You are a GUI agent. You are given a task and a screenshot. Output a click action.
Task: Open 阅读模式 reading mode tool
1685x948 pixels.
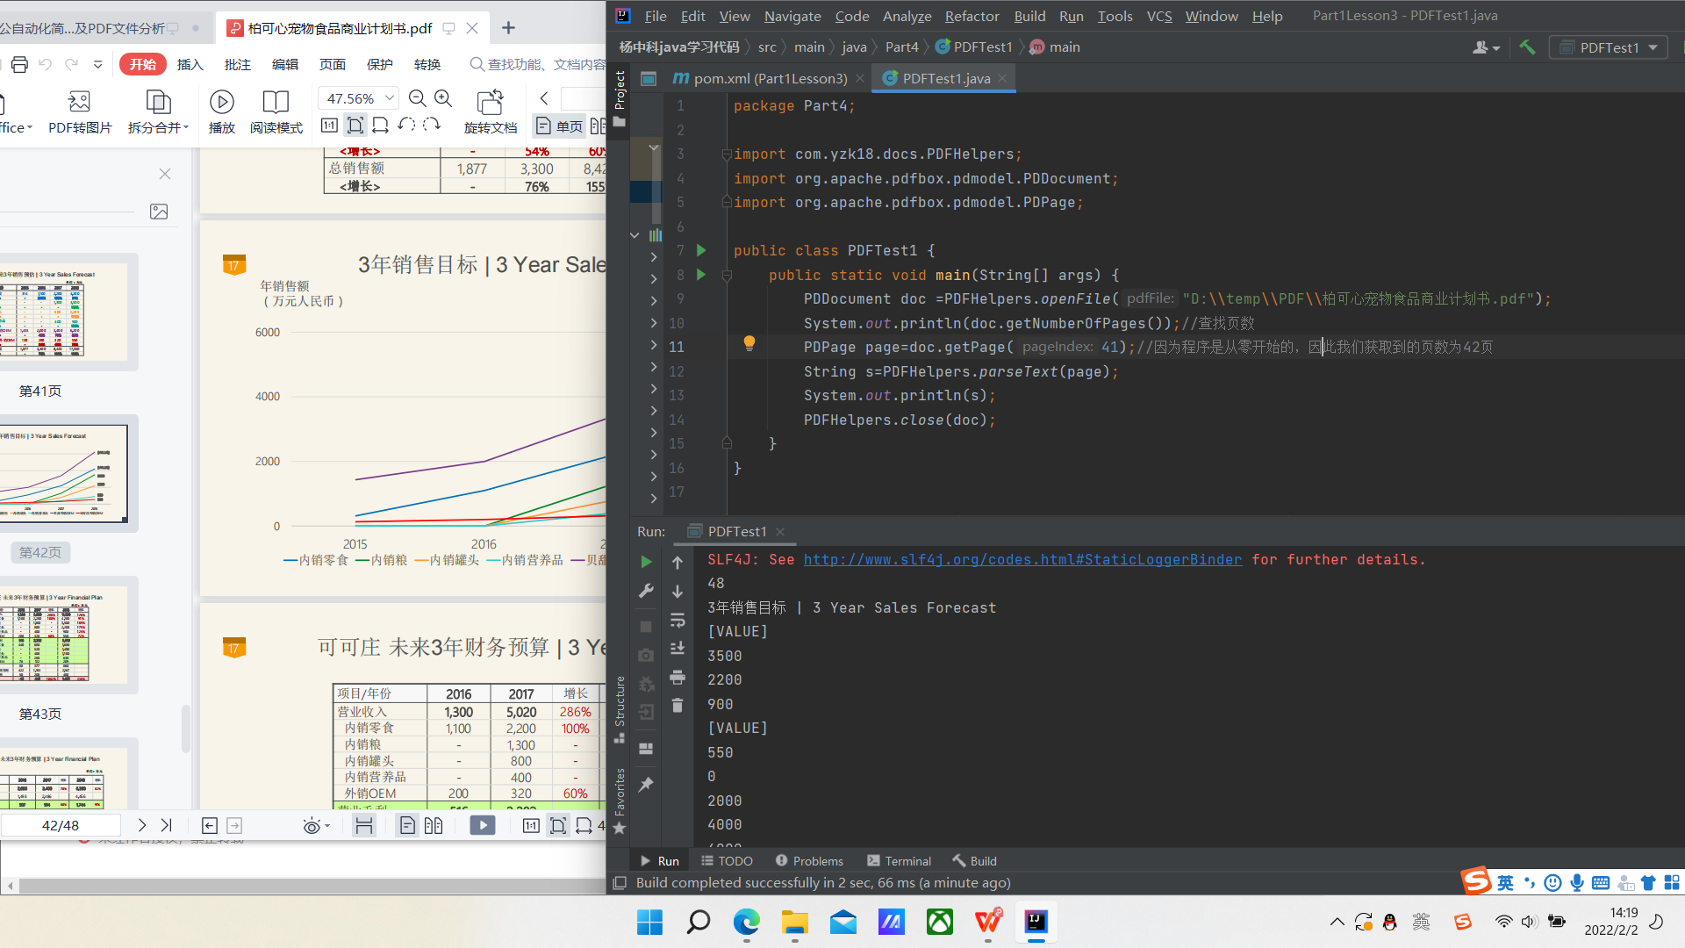(x=276, y=111)
